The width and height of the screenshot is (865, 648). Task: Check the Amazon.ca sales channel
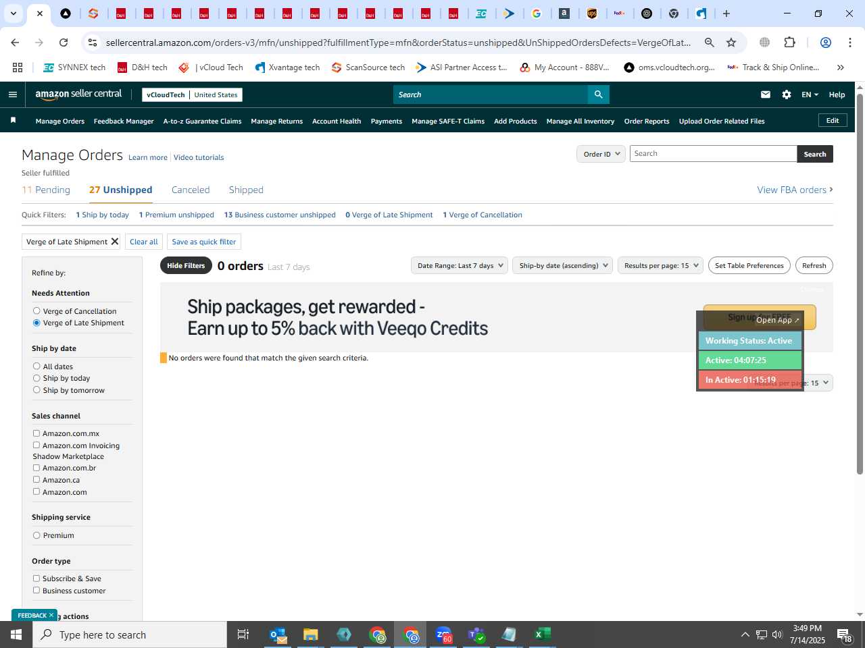pyautogui.click(x=36, y=480)
